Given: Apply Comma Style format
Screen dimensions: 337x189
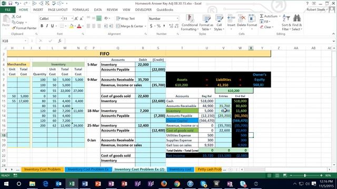Looking at the screenshot, I should point(164,26).
